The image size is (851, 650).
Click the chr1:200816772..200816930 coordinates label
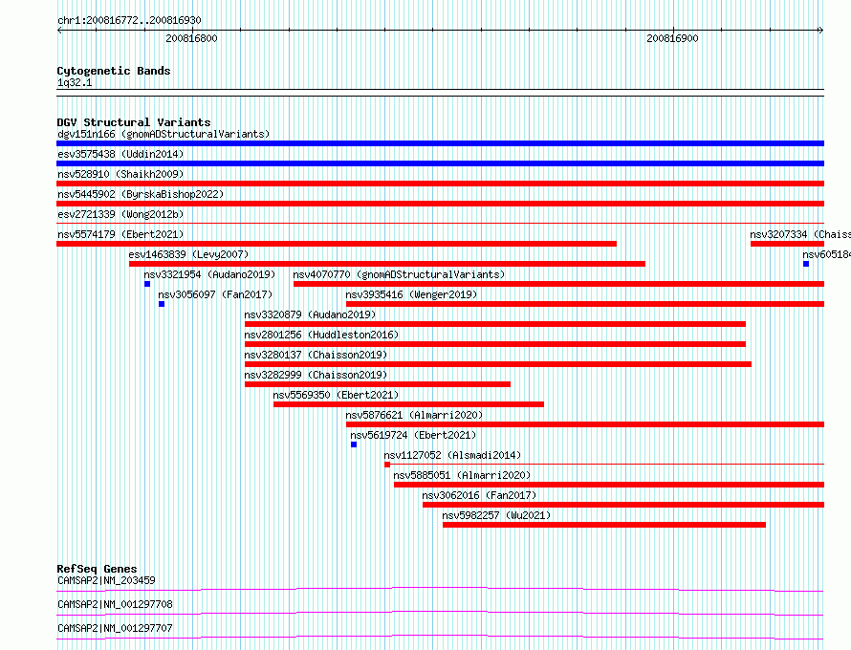(129, 20)
